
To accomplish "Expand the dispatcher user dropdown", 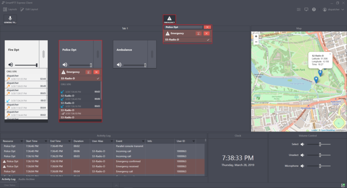I will [x=342, y=9].
